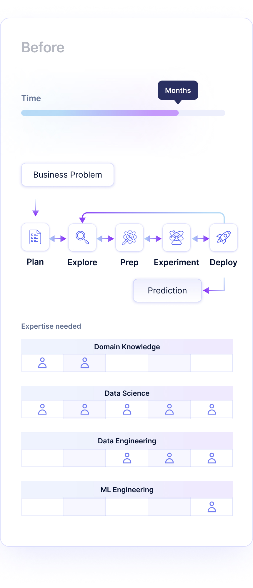Select the Explore magnifying glass icon
253x588 pixels.
point(82,238)
